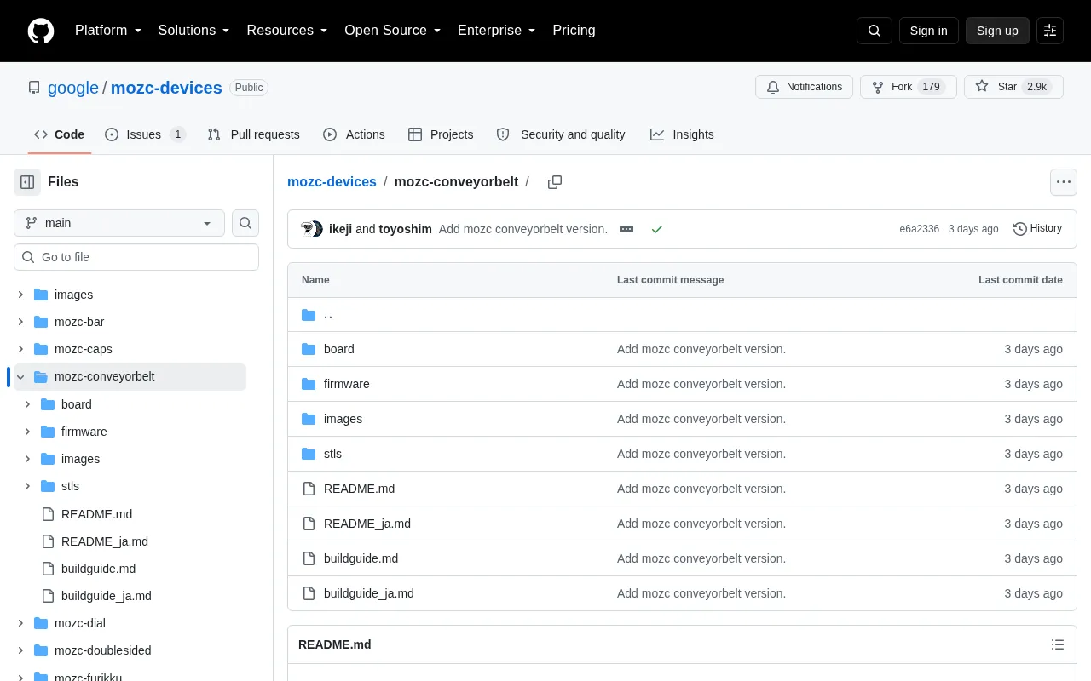Open the search magnifier in header

point(875,31)
